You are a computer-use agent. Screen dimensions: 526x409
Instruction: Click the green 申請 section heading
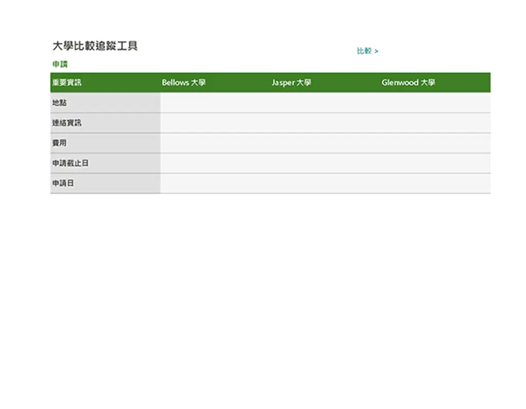pyautogui.click(x=60, y=64)
